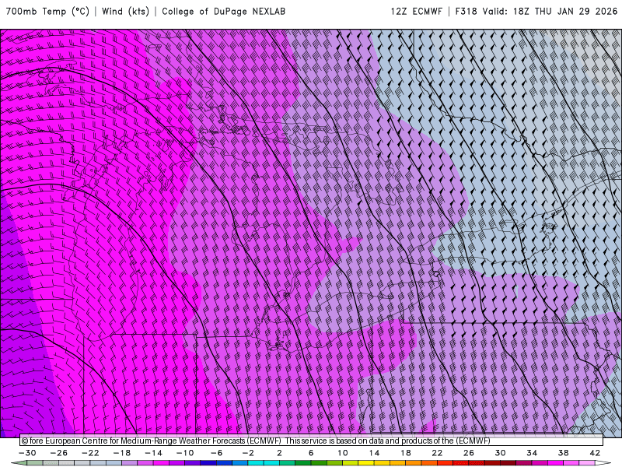622x467 pixels.
Task: Click the 'College of DuPage NEXLAB' text
Action: coord(224,12)
